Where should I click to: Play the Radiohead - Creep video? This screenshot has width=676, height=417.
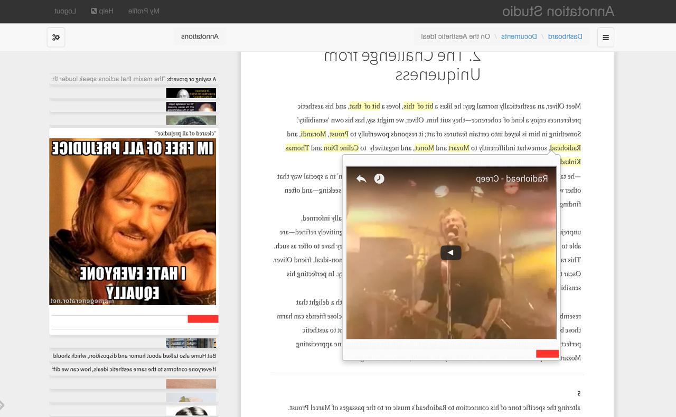tap(451, 252)
